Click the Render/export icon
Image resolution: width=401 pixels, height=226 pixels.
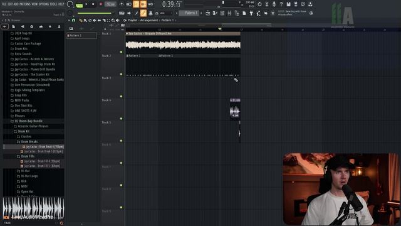tap(296, 4)
